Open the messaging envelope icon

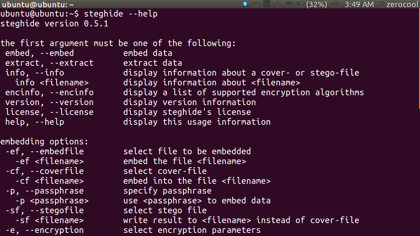coord(288,4)
